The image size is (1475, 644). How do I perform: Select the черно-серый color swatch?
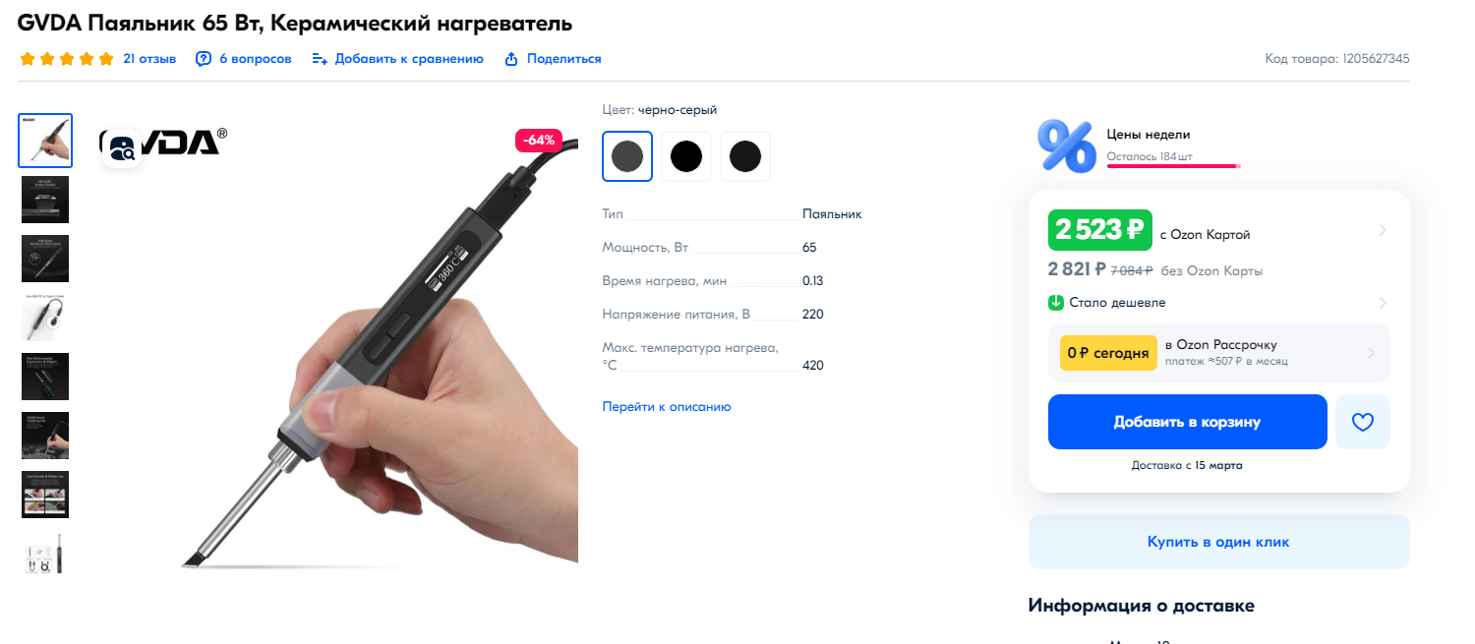[x=627, y=156]
